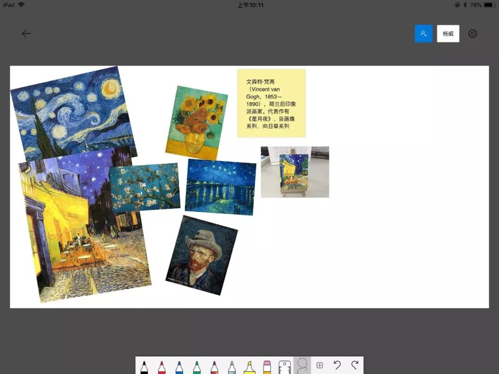This screenshot has width=499, height=374.
Task: Select the galaxy teal pen
Action: [x=231, y=367]
